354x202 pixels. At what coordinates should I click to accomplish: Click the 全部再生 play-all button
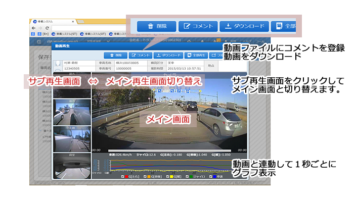[x=196, y=55]
